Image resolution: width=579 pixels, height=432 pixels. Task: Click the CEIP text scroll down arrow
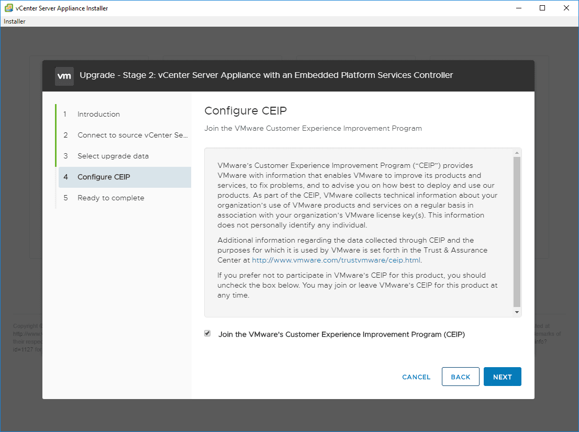[517, 312]
